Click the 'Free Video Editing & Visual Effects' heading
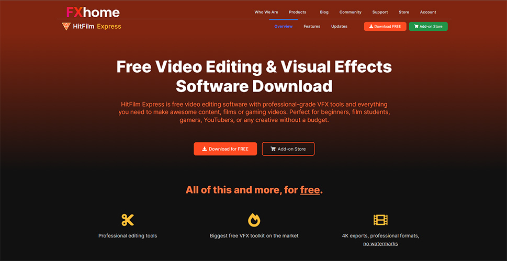This screenshot has height=261, width=507. (x=254, y=66)
